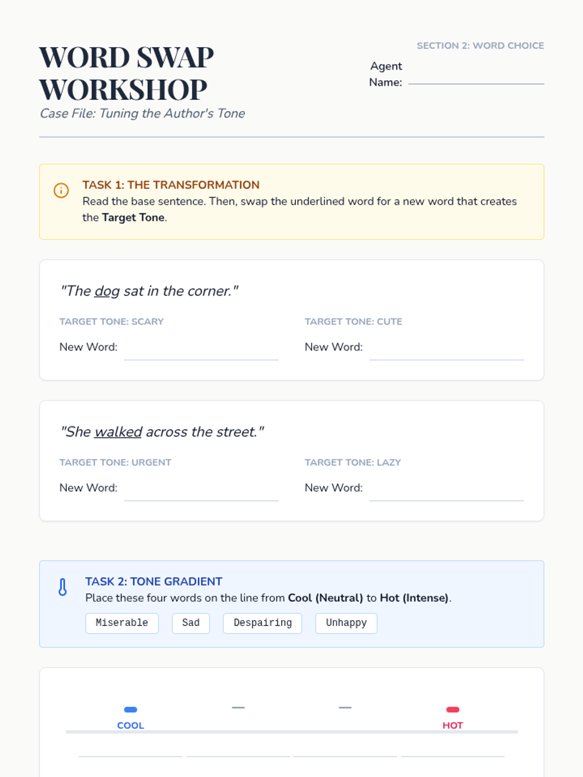This screenshot has height=777, width=583.
Task: Pick the Sad word chip
Action: coord(191,623)
